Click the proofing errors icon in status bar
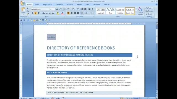Screen dimensions: 177x99 click(x=53, y=98)
